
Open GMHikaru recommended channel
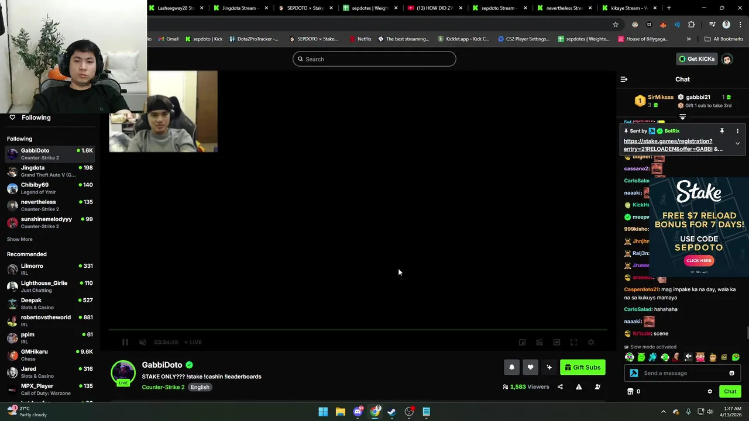tap(50, 355)
